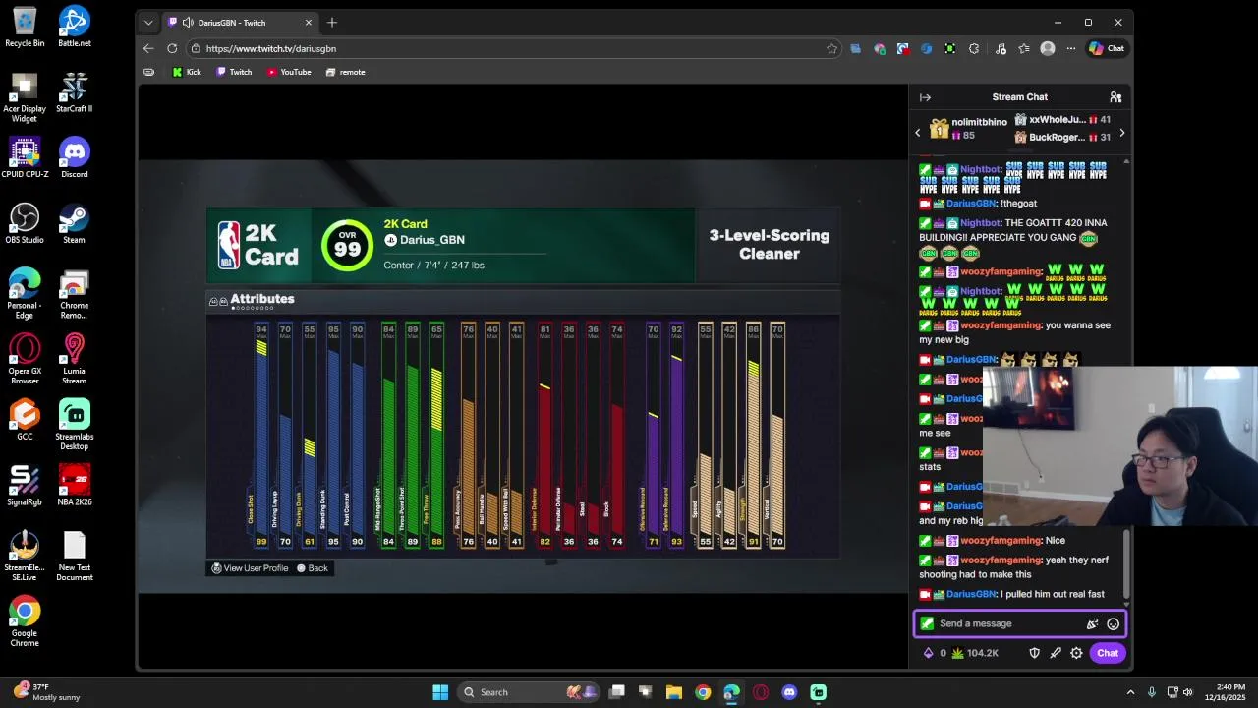Send message with purple Chat button
This screenshot has width=1258, height=708.
pyautogui.click(x=1108, y=653)
